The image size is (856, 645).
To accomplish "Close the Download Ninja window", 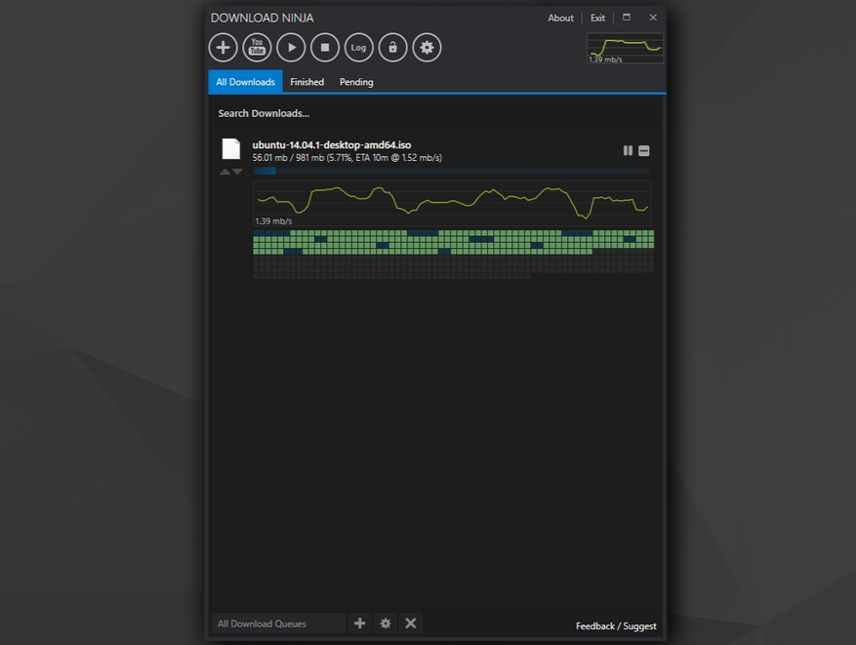I will tap(653, 18).
